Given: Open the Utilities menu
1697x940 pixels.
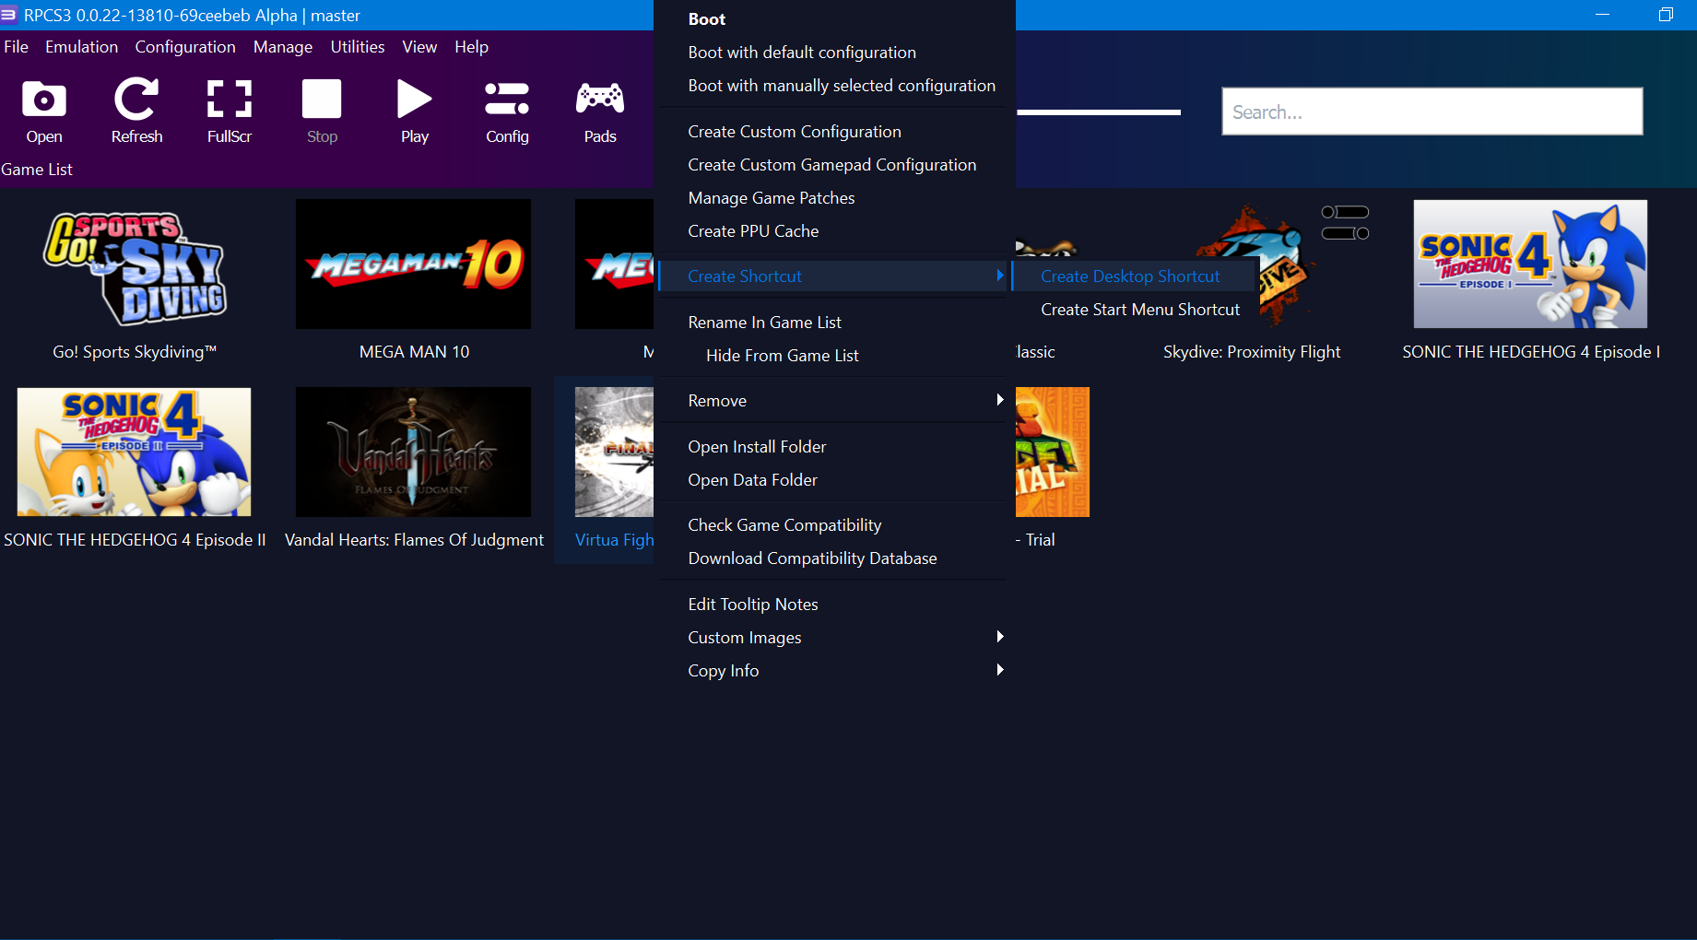Looking at the screenshot, I should [358, 46].
